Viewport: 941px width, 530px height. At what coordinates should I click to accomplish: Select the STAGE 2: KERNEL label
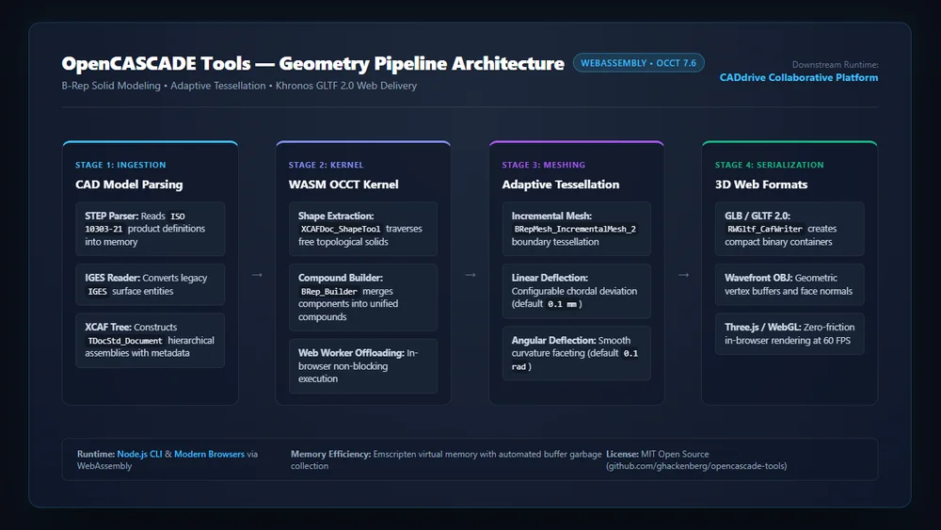pyautogui.click(x=326, y=165)
